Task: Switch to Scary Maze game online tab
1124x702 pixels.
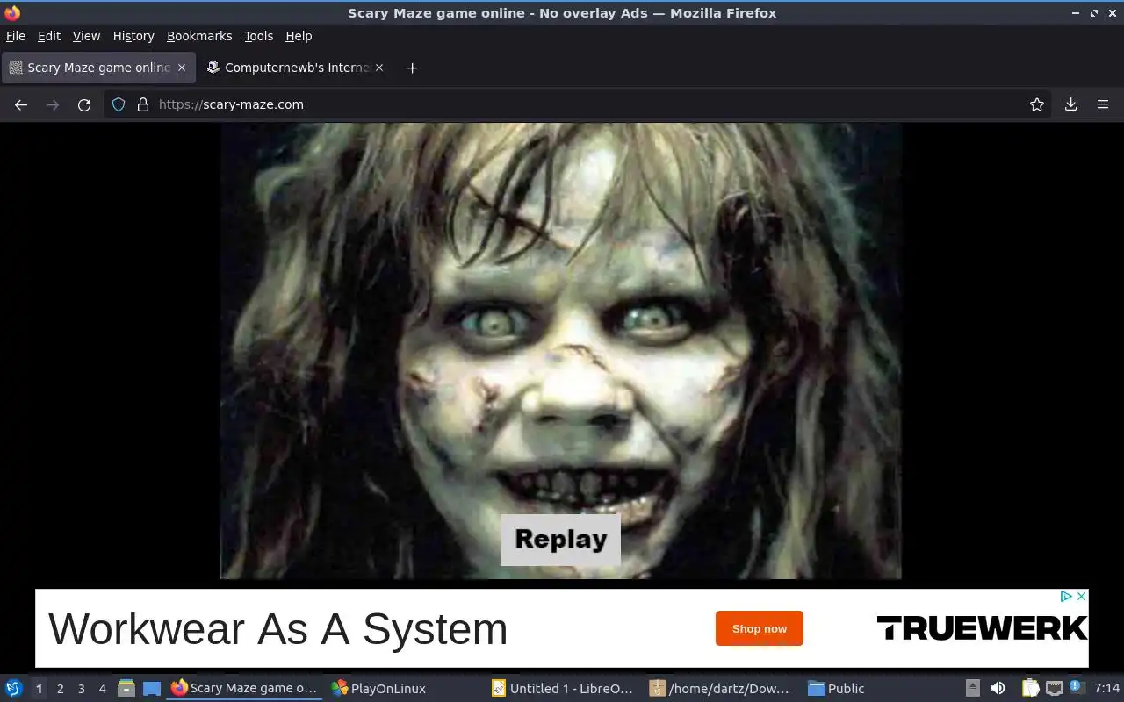Action: 97,68
